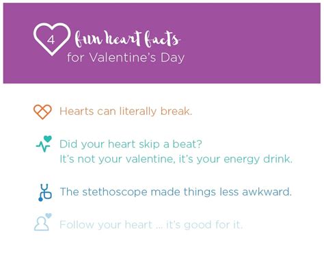
Task: Select the number 4 inside the heart
Action: coord(51,40)
